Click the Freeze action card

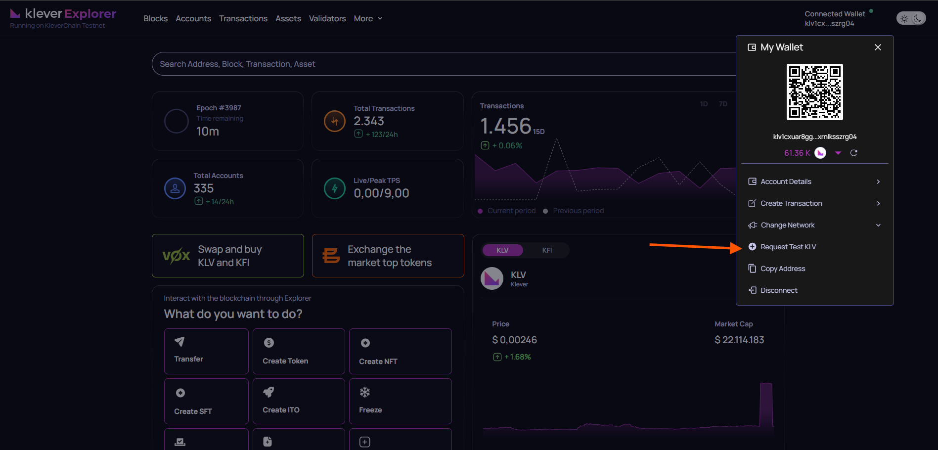coord(401,401)
